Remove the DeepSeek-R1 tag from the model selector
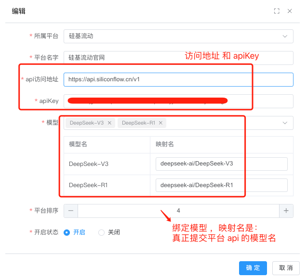 161,123
